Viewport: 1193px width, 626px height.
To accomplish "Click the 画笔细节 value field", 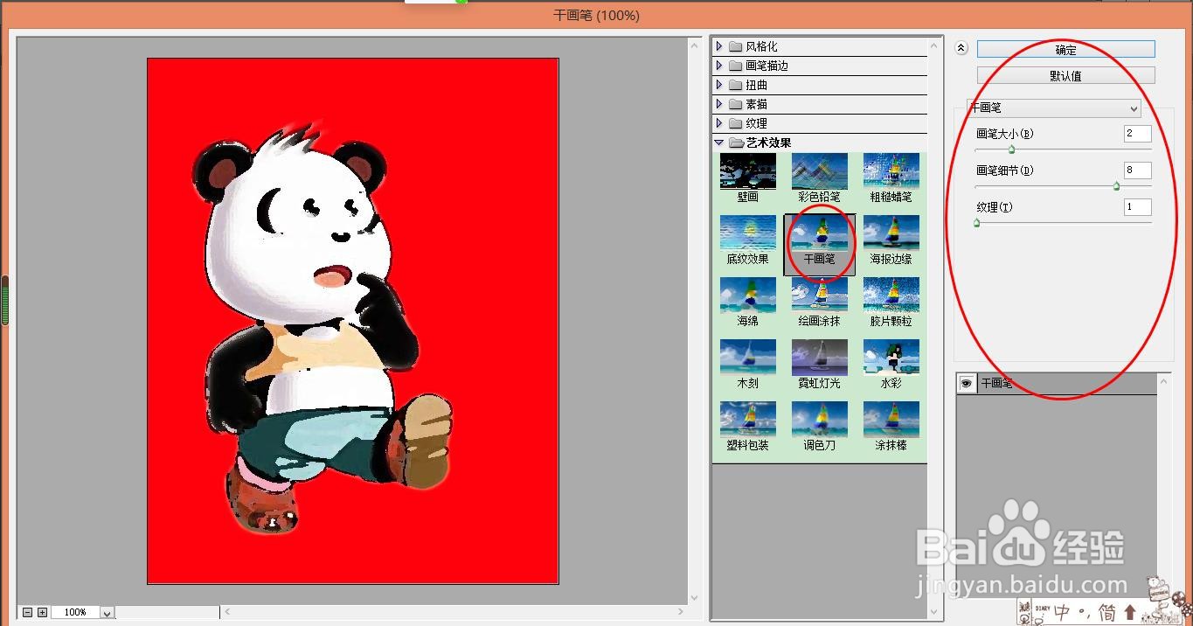I will 1138,170.
